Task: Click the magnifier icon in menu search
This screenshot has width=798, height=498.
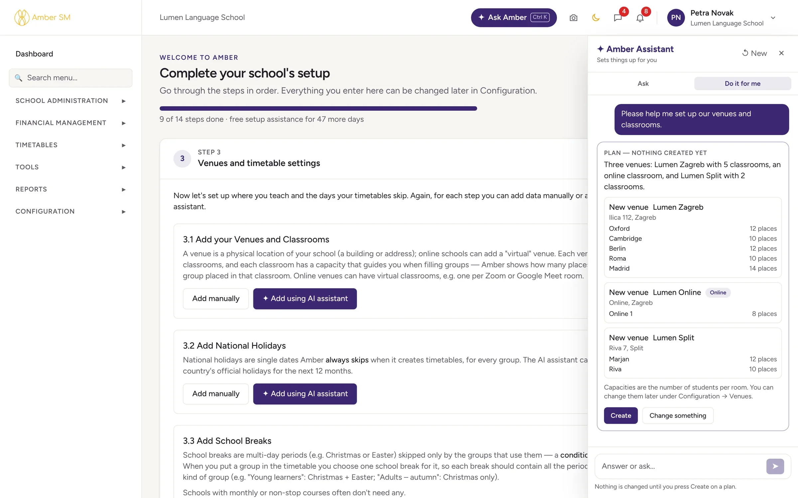Action: tap(19, 78)
